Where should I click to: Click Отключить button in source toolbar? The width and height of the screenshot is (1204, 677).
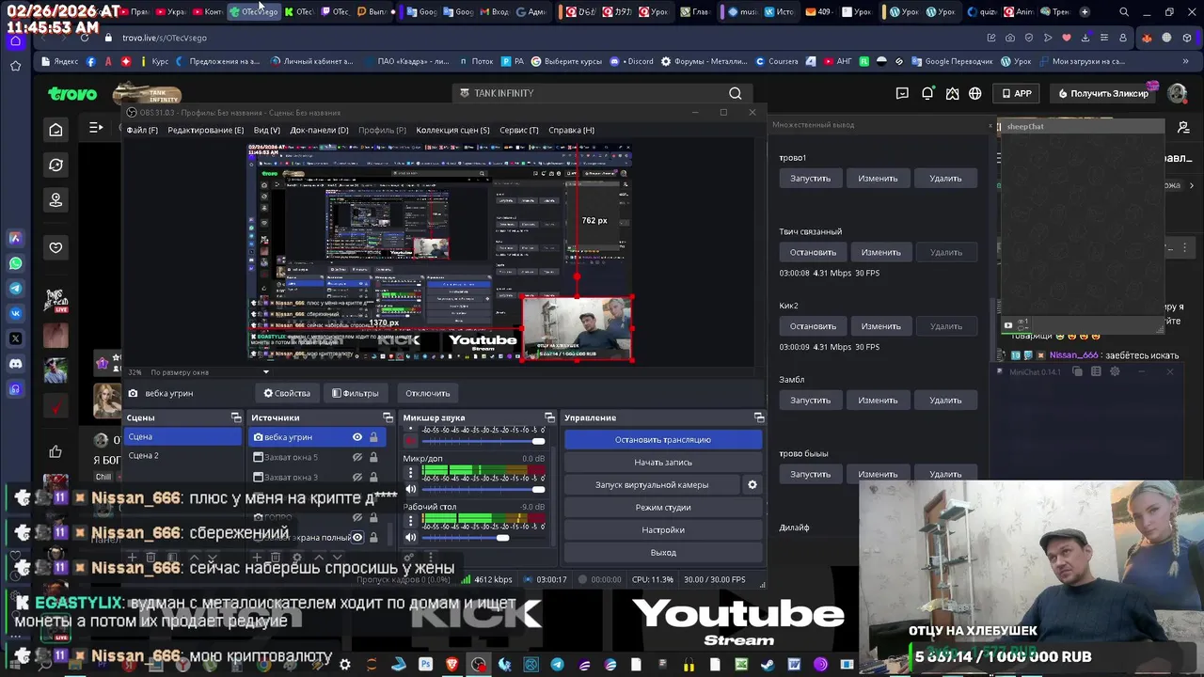tap(427, 393)
